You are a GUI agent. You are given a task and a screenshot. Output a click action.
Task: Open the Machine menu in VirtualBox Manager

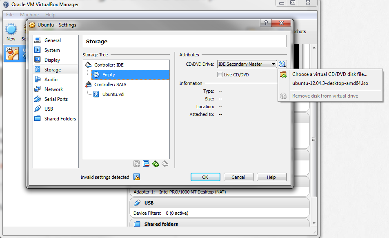pyautogui.click(x=29, y=15)
